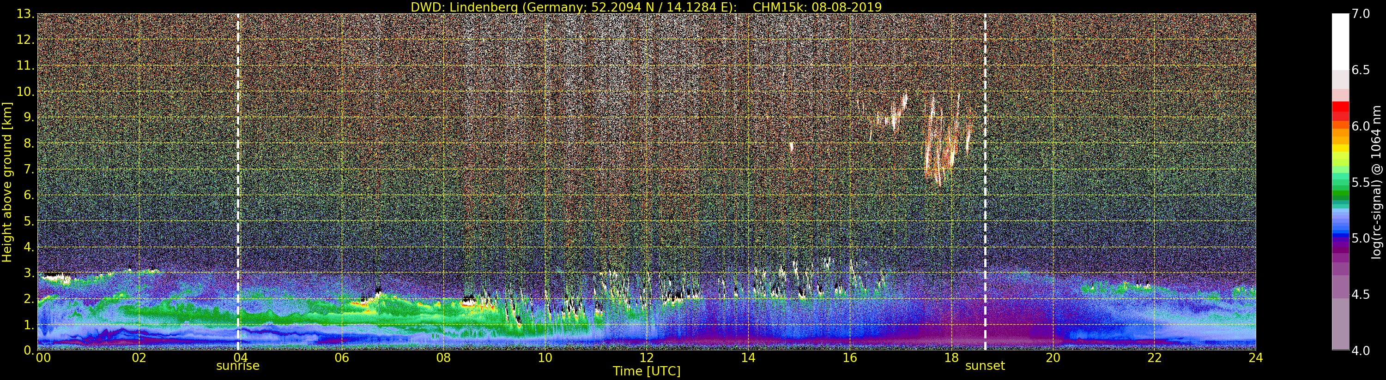Click the time axis tick '08'
Viewport: 1386px width, 380px height.
click(x=443, y=358)
